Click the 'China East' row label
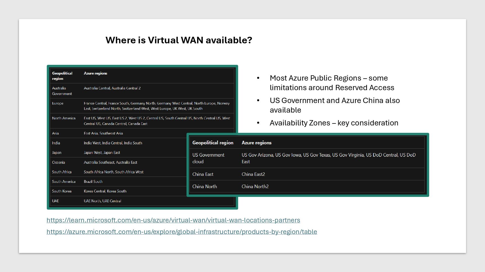The width and height of the screenshot is (485, 272). [203, 174]
